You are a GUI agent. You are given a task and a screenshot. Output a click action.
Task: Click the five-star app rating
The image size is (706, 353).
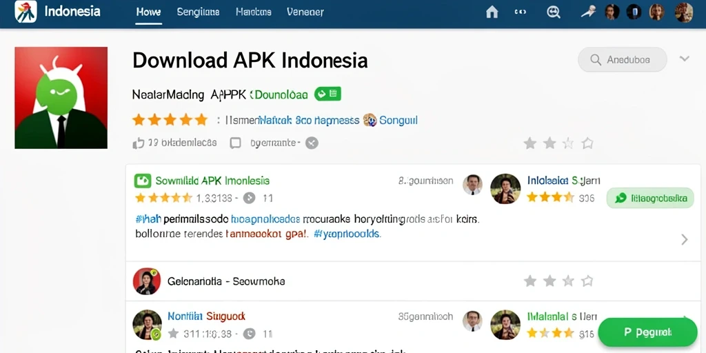(x=170, y=120)
